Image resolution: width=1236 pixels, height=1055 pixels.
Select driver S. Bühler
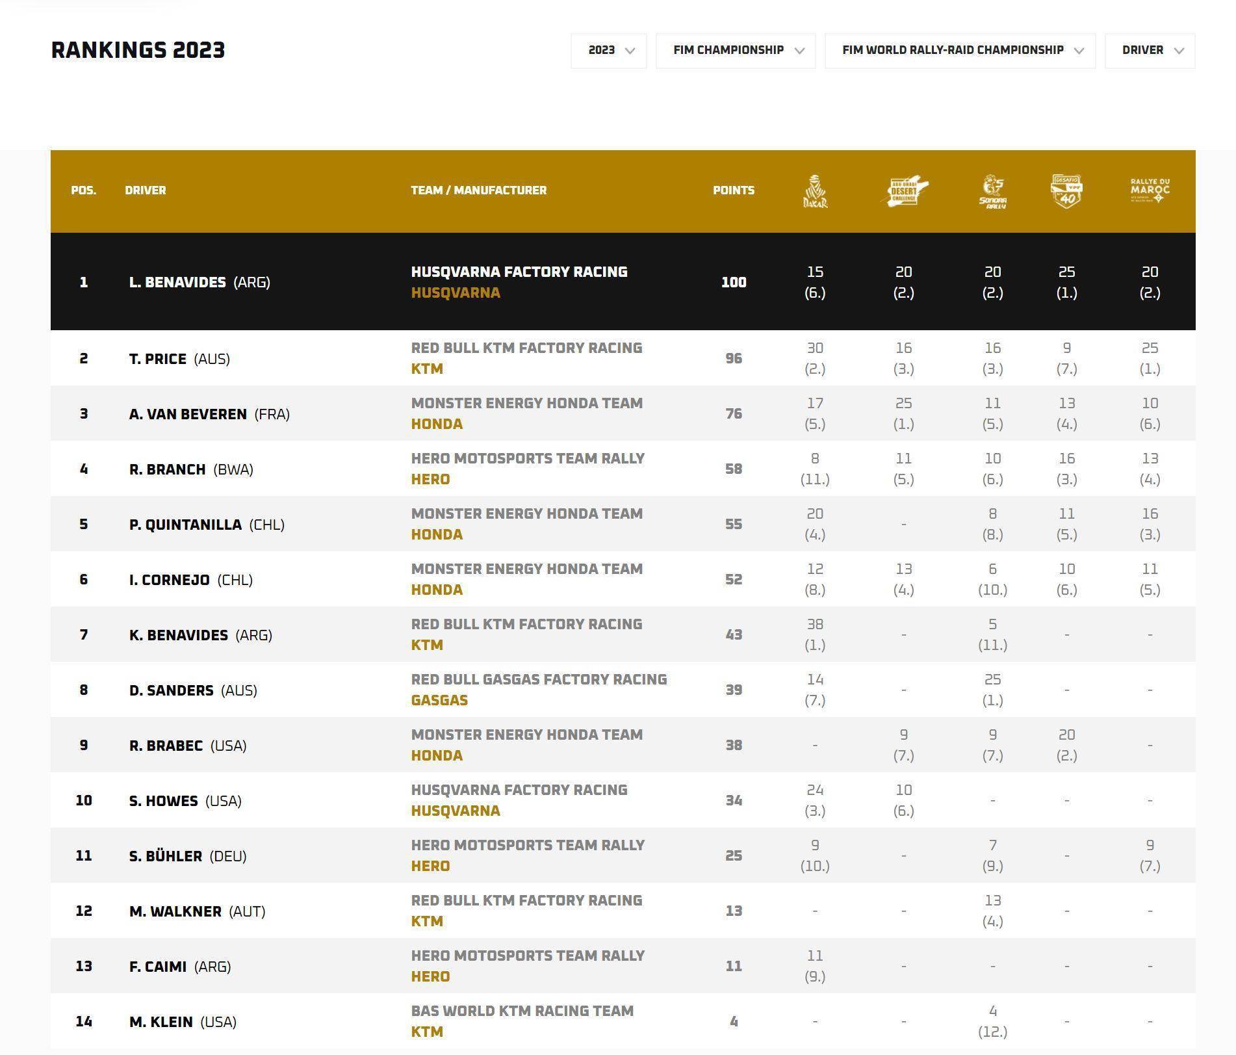click(166, 856)
